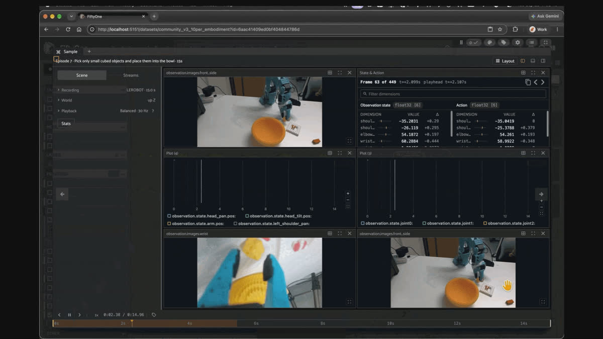Open the 1x playback speed selector

pyautogui.click(x=96, y=315)
